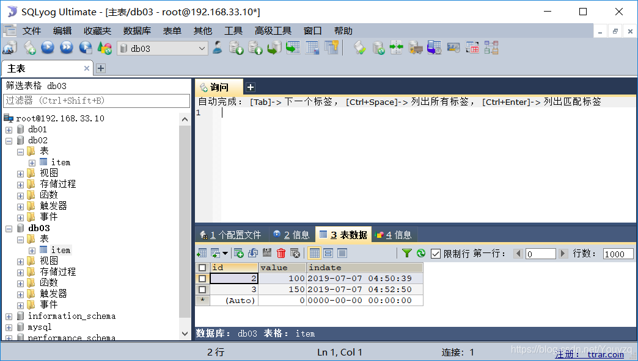Collapse the db03 database node
Screen dimensions: 638x361
[9, 229]
